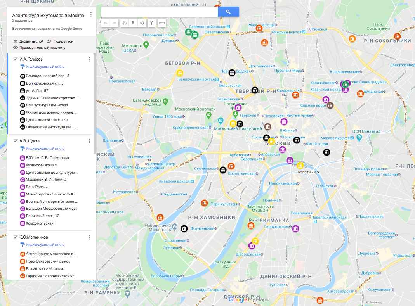Image resolution: width=415 pixels, height=306 pixels.
Task: Click the layers panel vertical scrollbar
Action: 95,103
